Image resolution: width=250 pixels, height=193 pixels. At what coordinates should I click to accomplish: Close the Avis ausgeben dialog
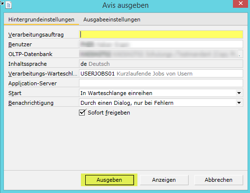(240, 3)
